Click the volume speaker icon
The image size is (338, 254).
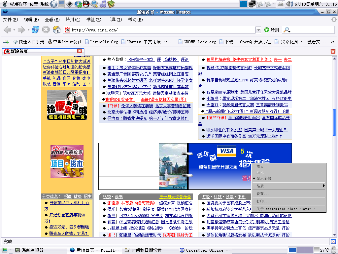[289, 4]
